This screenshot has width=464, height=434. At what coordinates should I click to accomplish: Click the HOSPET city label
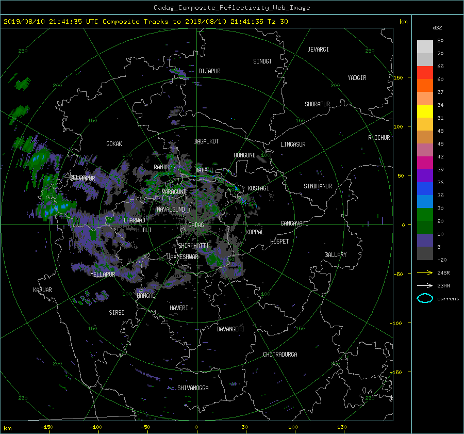(x=279, y=242)
